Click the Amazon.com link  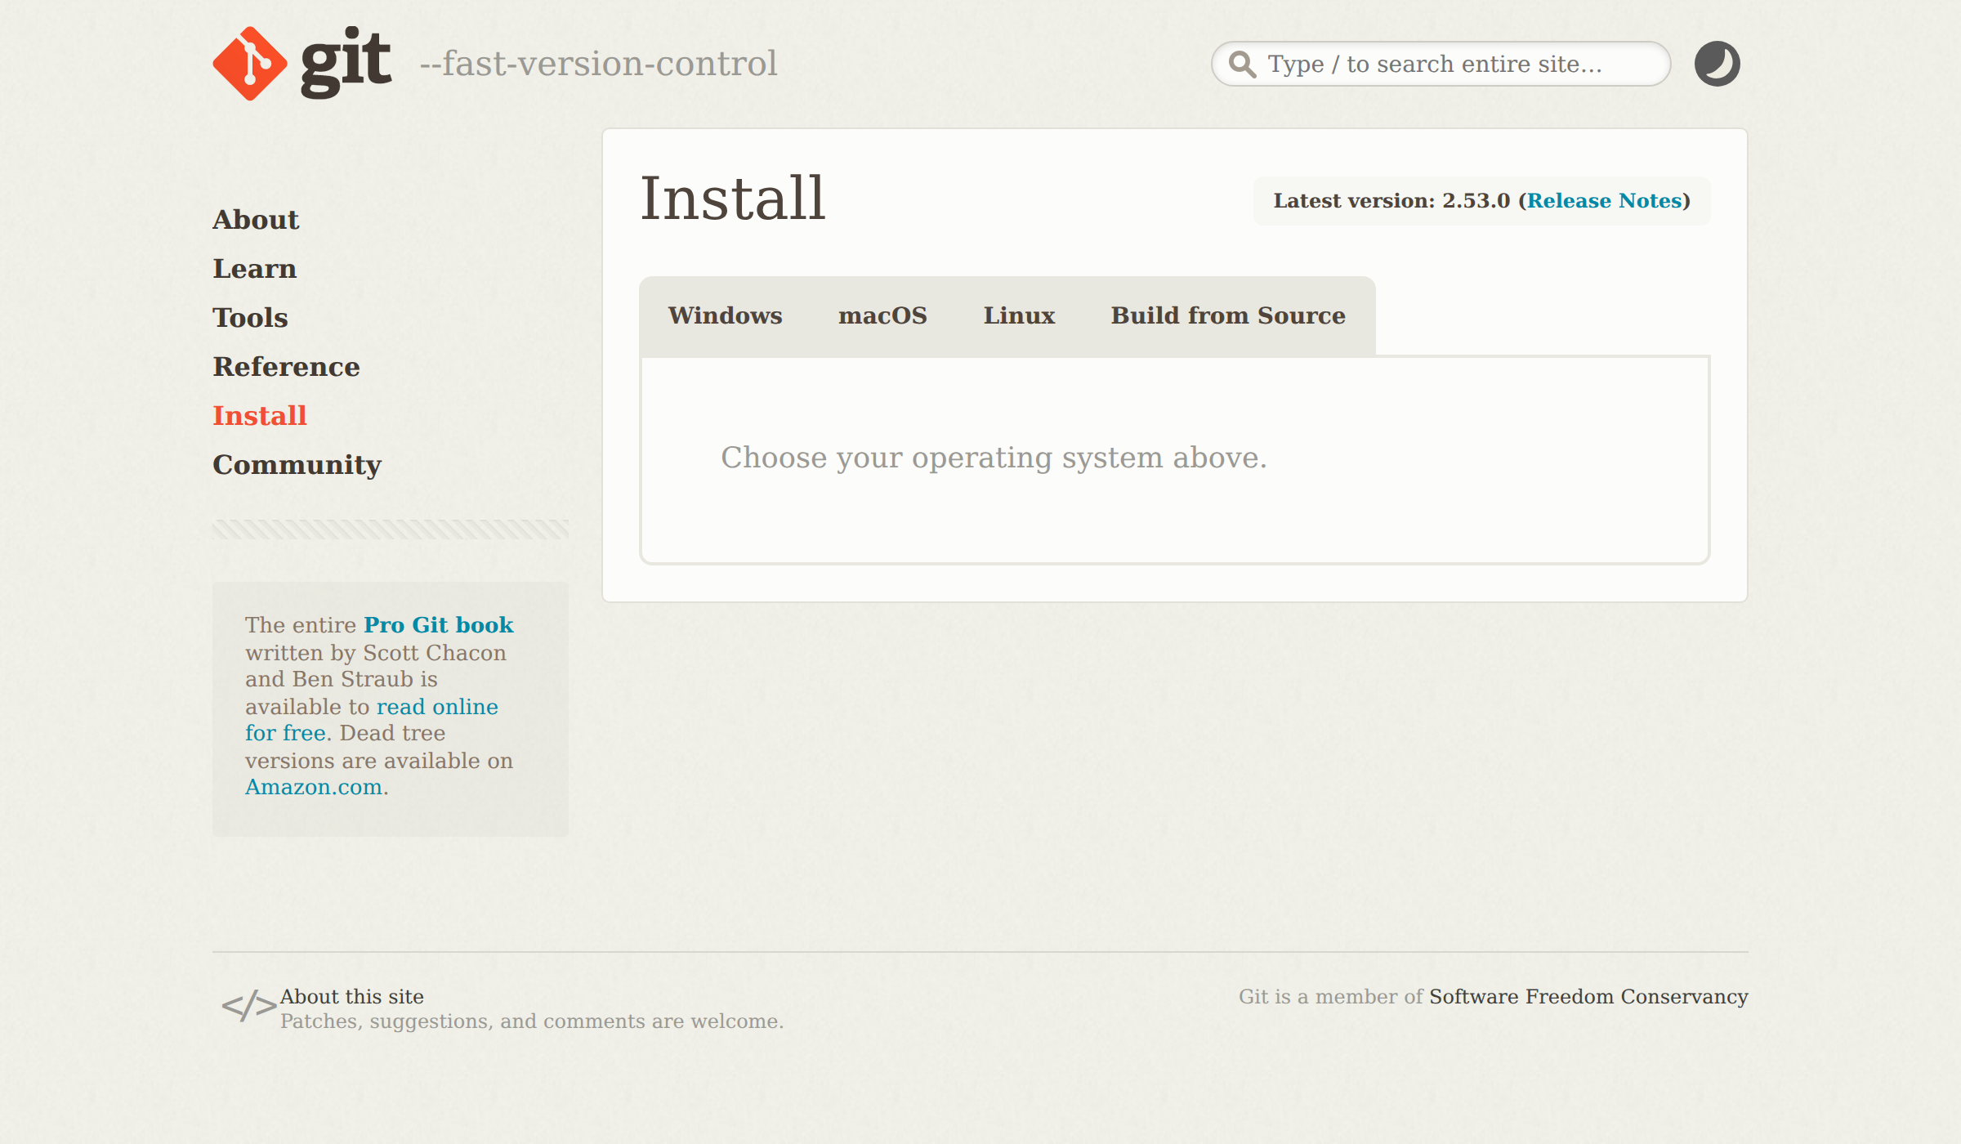(x=314, y=787)
